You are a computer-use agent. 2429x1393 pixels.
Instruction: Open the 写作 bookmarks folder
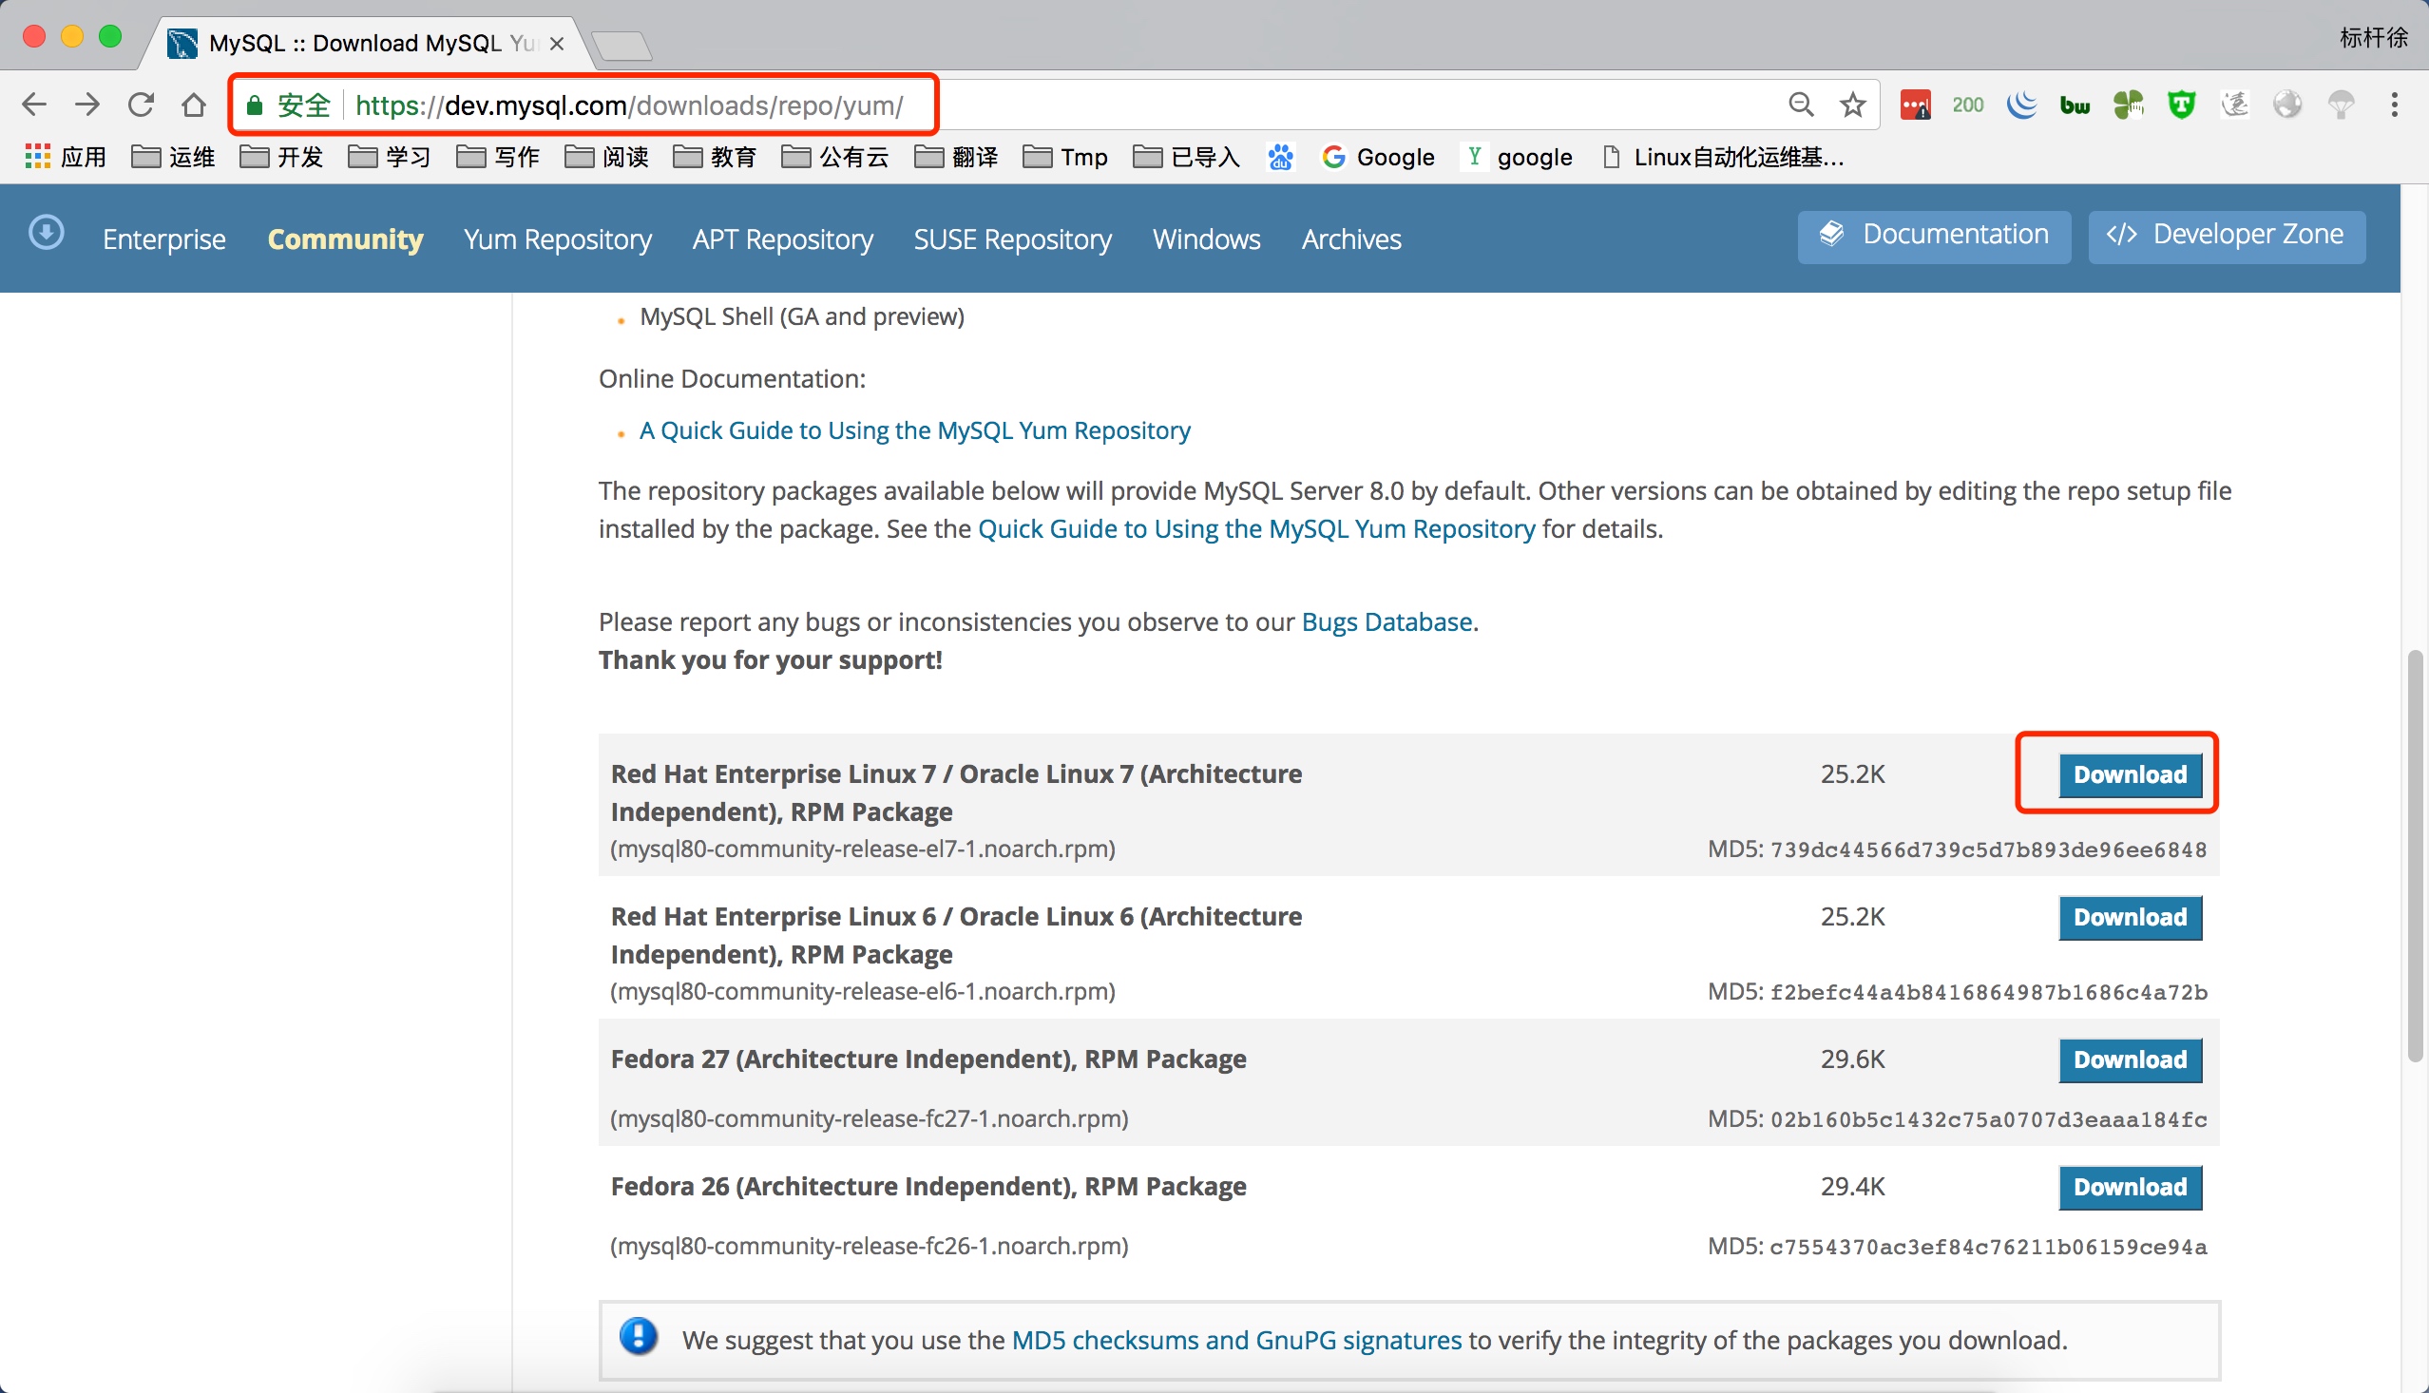[x=498, y=157]
